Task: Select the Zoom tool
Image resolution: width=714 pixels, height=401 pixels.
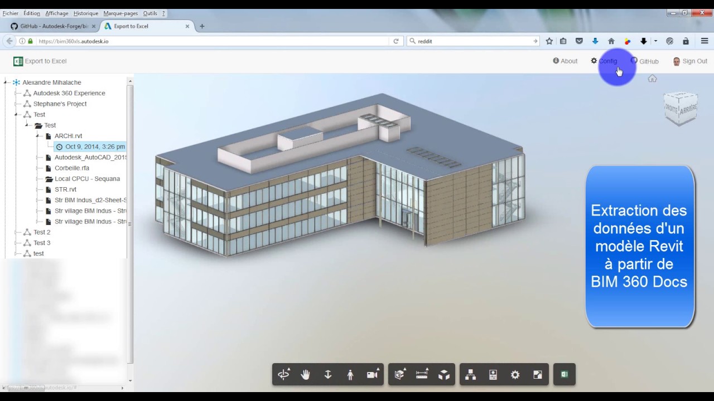Action: point(328,375)
